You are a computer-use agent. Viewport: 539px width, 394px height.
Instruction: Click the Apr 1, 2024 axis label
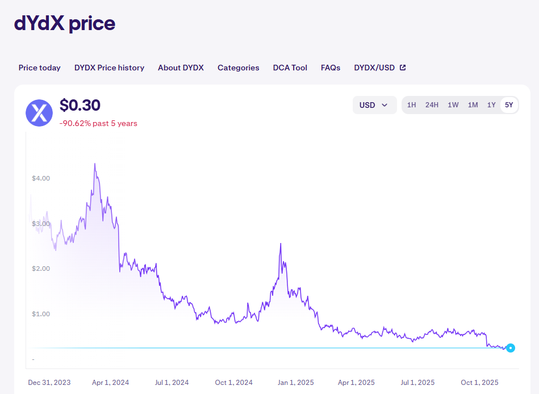coord(110,382)
